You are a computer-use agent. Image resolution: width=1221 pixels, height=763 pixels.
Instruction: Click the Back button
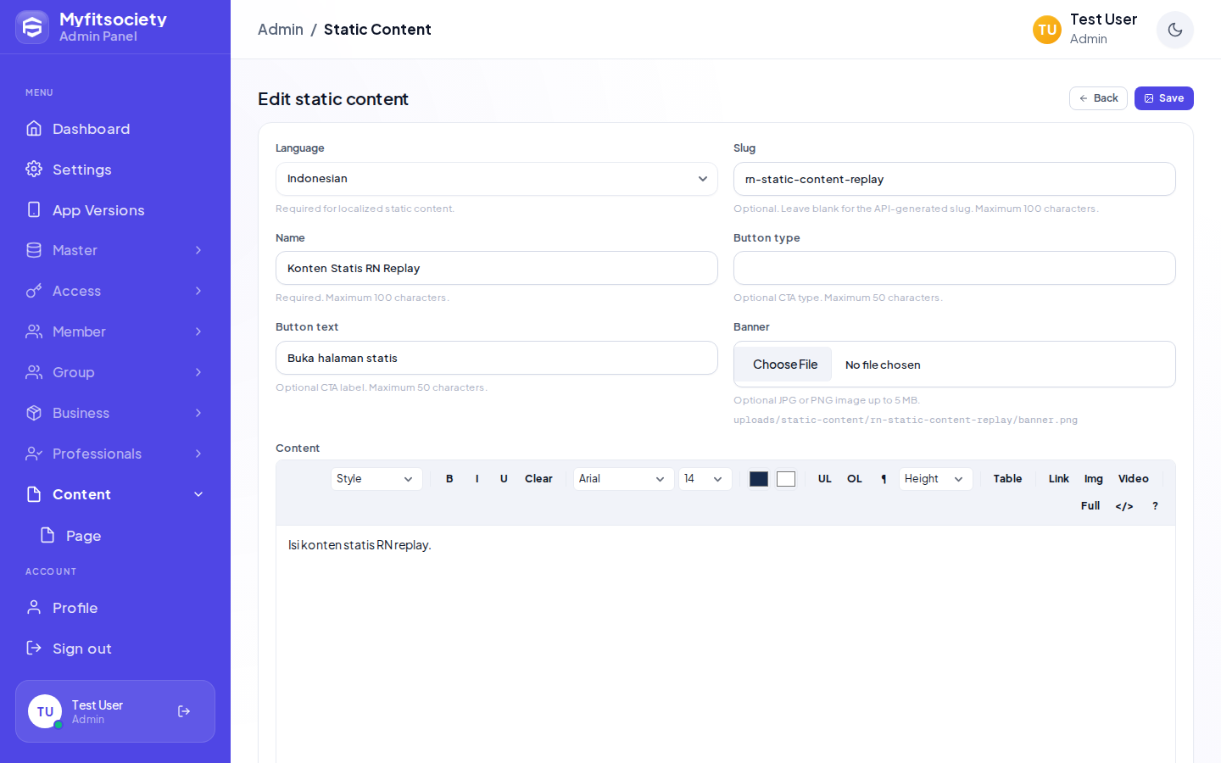click(1098, 98)
